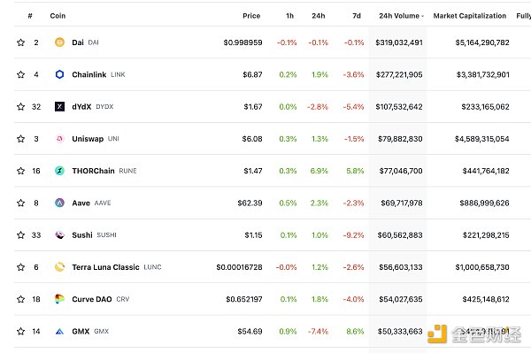Select Dai price $0.998959

242,42
